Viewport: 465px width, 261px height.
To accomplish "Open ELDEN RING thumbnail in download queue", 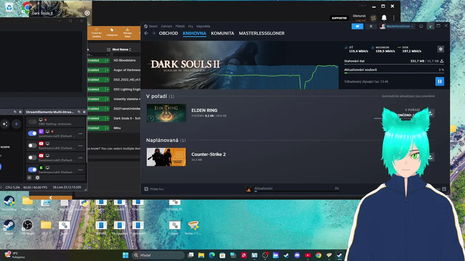I will [166, 113].
